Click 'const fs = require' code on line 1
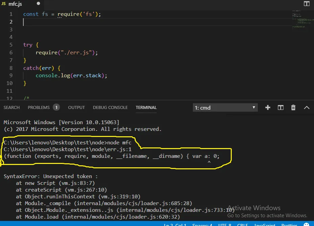The image size is (314, 226). [x=62, y=14]
